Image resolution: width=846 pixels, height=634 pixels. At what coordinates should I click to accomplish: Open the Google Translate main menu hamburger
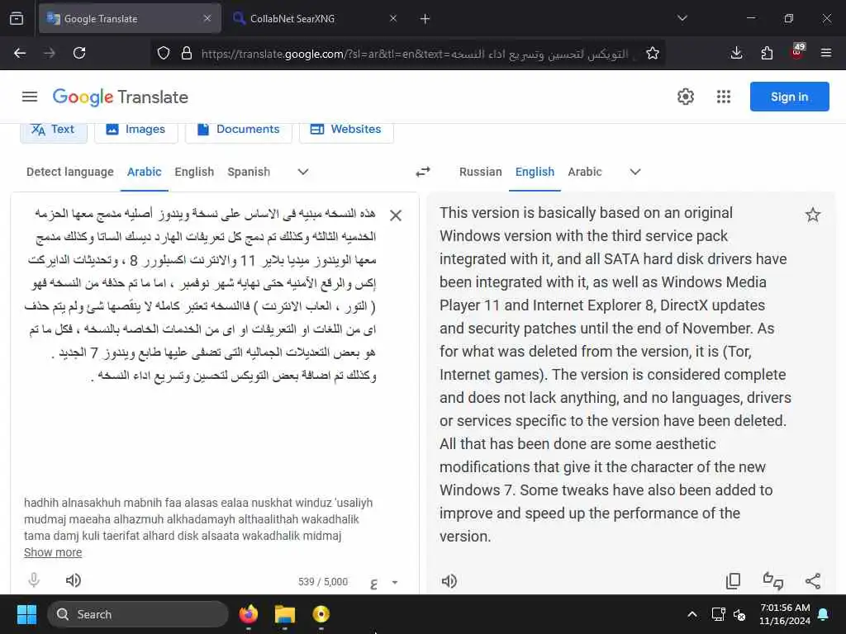point(30,97)
